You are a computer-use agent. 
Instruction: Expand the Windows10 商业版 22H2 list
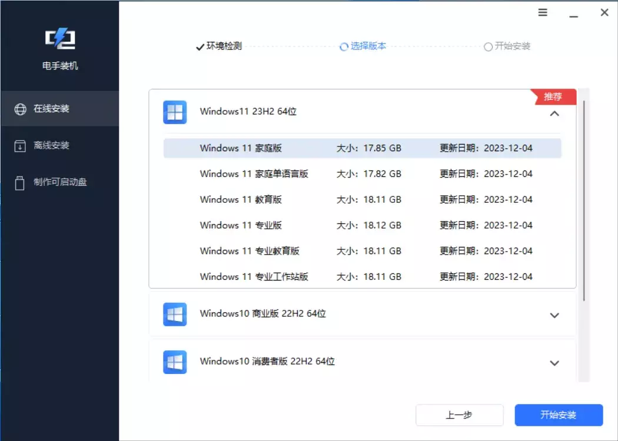coord(554,315)
